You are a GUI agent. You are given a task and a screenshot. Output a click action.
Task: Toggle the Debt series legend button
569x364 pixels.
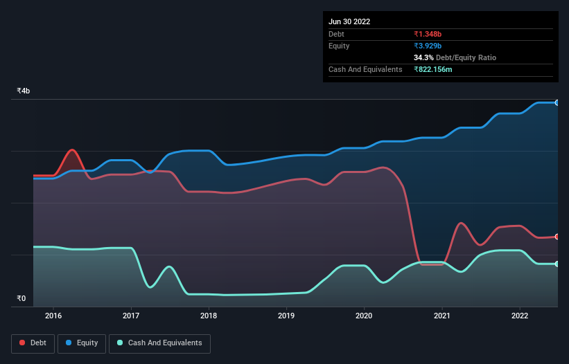tap(33, 343)
